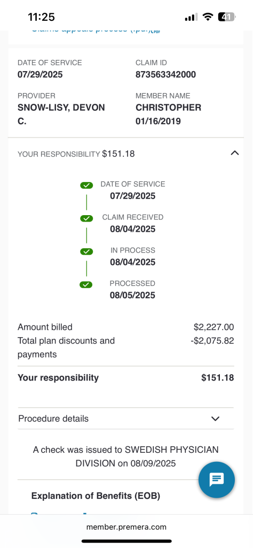Collapse the Your Responsibility section chevron
Viewport: 253px width, 548px height.
click(x=235, y=153)
